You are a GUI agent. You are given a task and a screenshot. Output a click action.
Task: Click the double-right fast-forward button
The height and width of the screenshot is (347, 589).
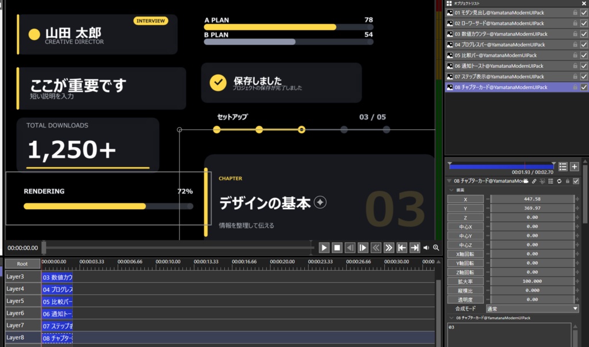[389, 248]
